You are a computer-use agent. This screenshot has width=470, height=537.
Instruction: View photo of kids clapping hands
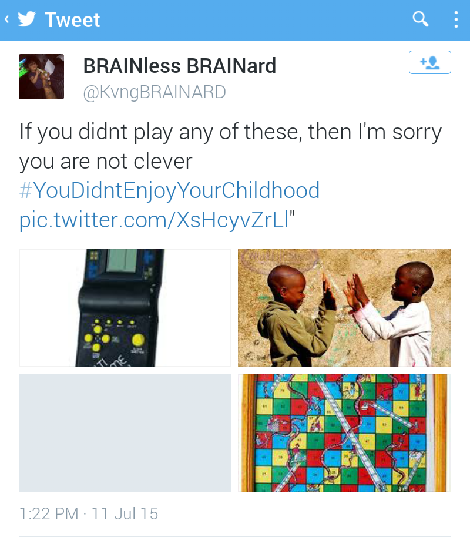344,308
